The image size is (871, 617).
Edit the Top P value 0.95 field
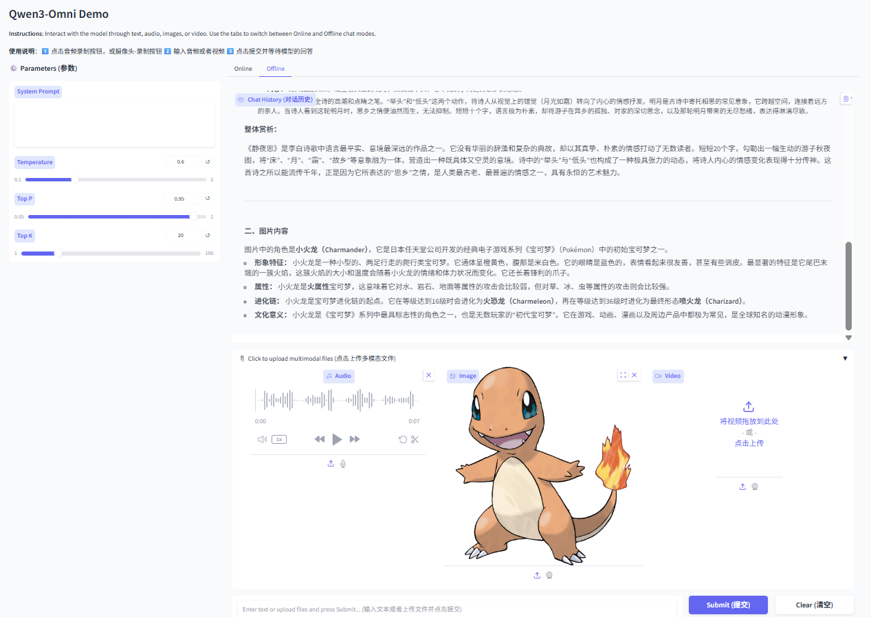click(x=181, y=199)
